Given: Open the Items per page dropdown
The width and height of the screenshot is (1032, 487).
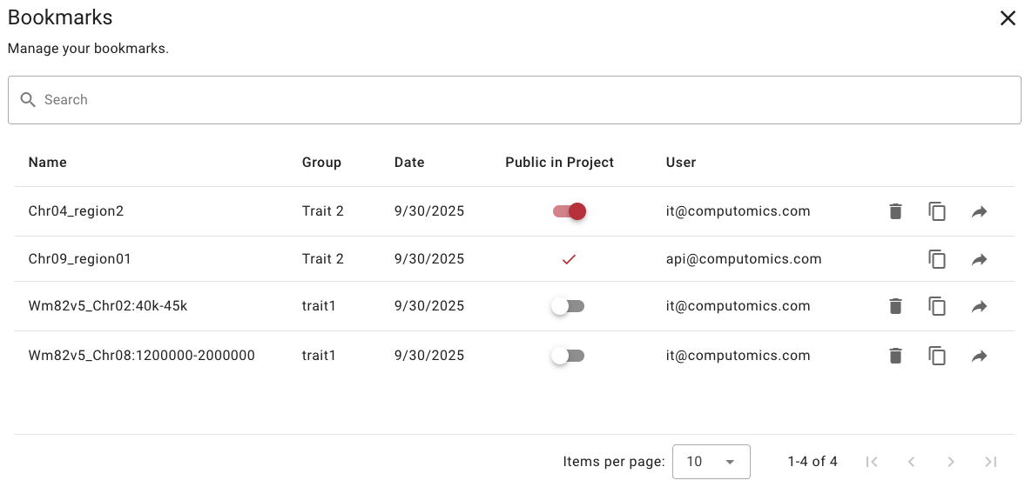Looking at the screenshot, I should (711, 462).
